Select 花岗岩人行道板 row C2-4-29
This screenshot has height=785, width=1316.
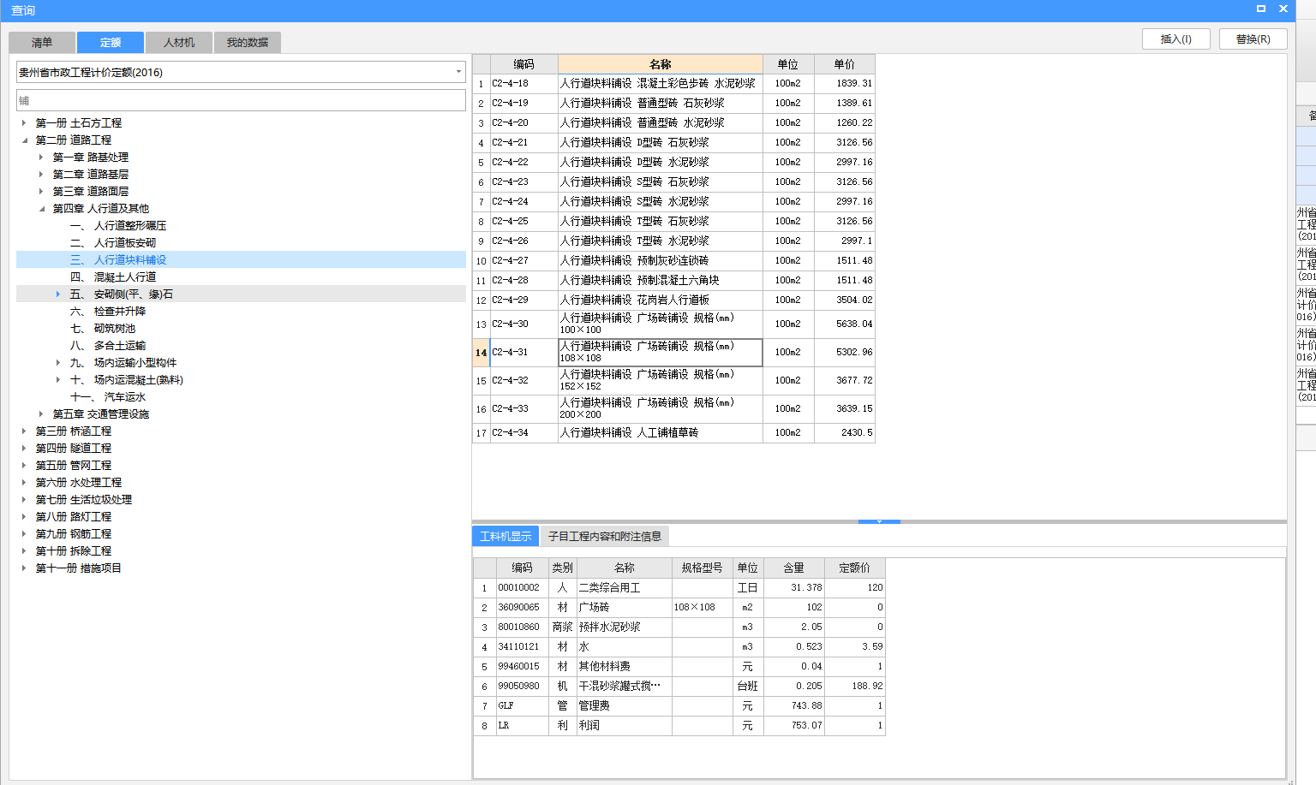(673, 300)
